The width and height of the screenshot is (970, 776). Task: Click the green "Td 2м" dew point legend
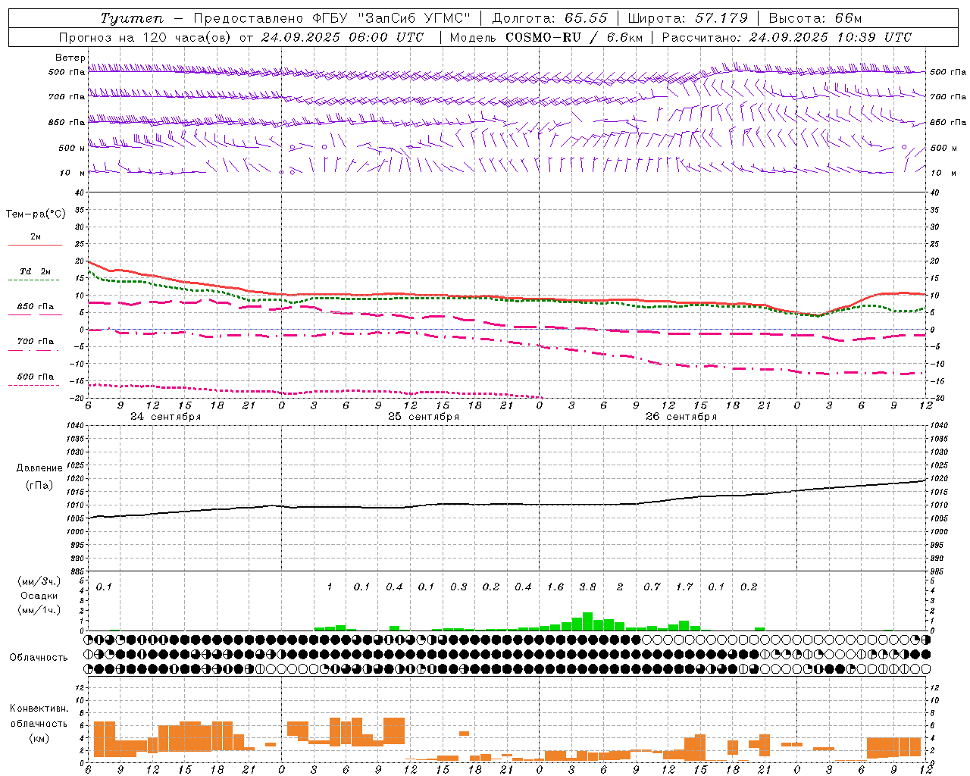(x=35, y=271)
